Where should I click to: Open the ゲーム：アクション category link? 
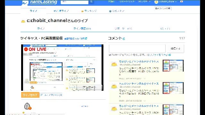[51, 95]
